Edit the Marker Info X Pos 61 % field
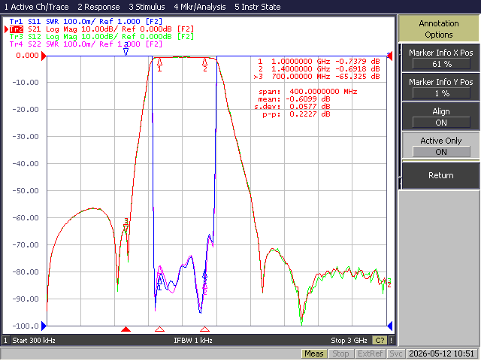Screen dimensions: 481x361 441,64
